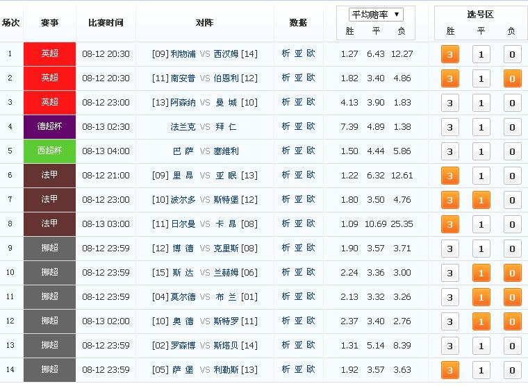
Task: Open team page for 阿森纳
Action: pyautogui.click(x=183, y=102)
